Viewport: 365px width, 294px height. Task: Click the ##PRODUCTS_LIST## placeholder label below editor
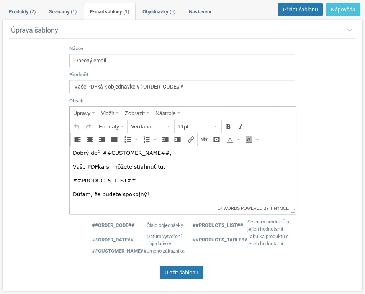tap(218, 225)
